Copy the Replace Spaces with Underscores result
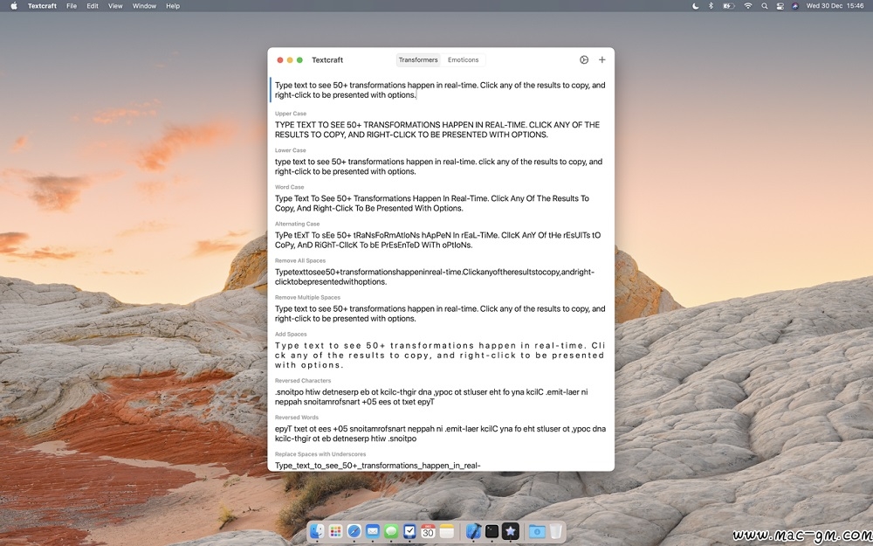The image size is (873, 546). coord(377,466)
